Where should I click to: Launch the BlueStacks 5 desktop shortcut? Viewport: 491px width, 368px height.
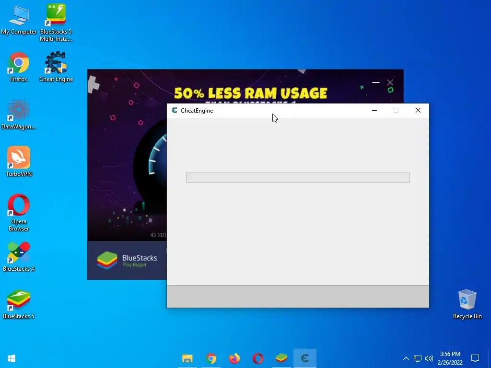(19, 304)
